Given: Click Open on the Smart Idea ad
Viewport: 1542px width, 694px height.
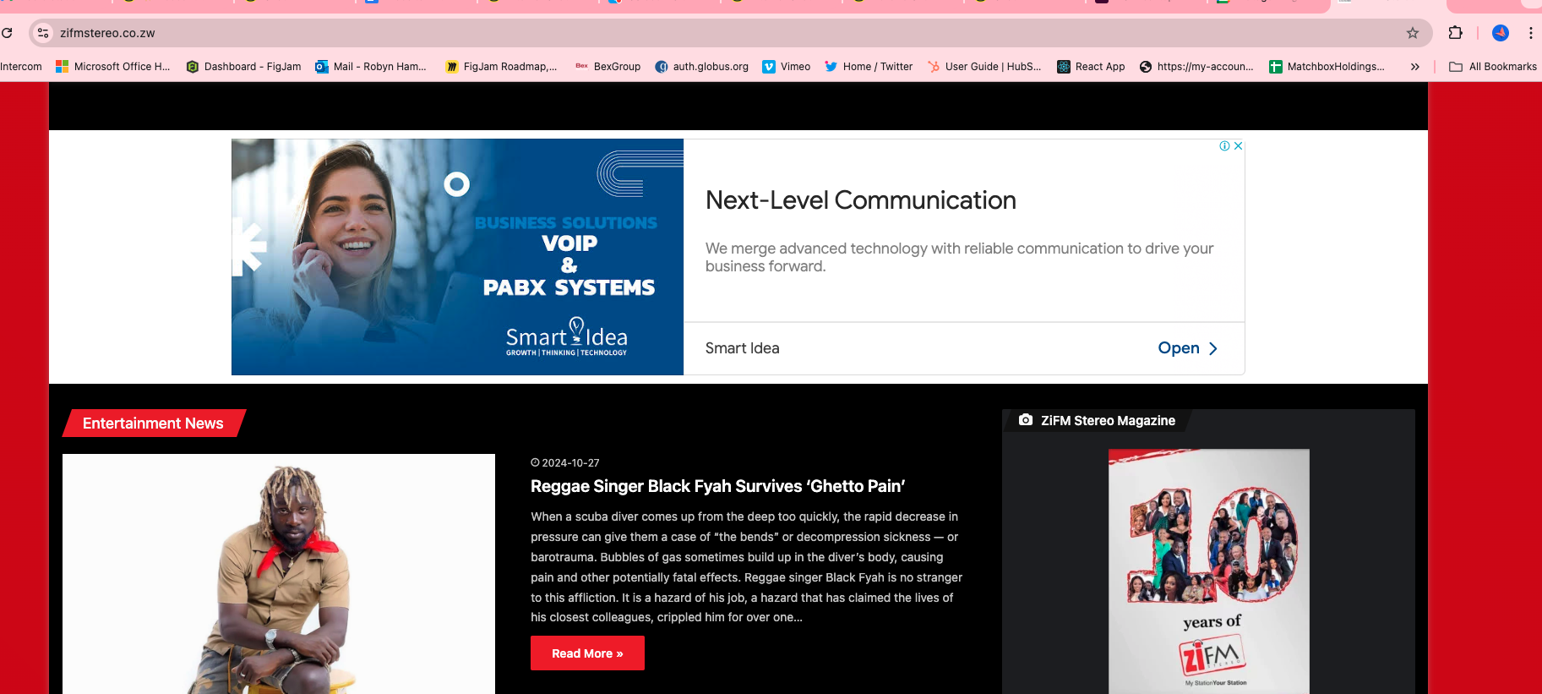Looking at the screenshot, I should pyautogui.click(x=1187, y=348).
